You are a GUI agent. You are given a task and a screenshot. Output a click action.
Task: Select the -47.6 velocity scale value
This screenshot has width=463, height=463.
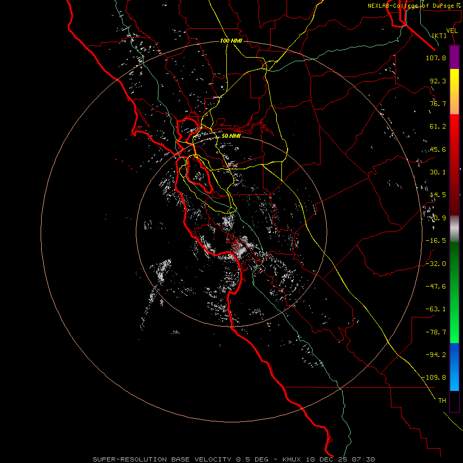[436, 287]
